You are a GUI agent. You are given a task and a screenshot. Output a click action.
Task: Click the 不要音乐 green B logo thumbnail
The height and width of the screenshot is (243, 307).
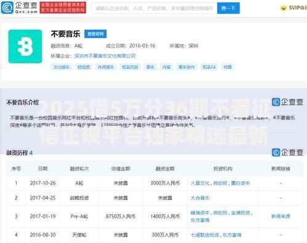tap(25, 46)
